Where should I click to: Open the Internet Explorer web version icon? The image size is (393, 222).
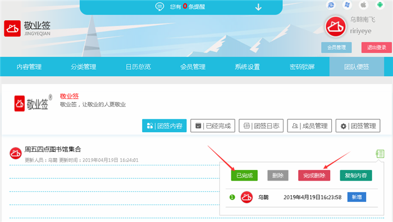point(331,5)
